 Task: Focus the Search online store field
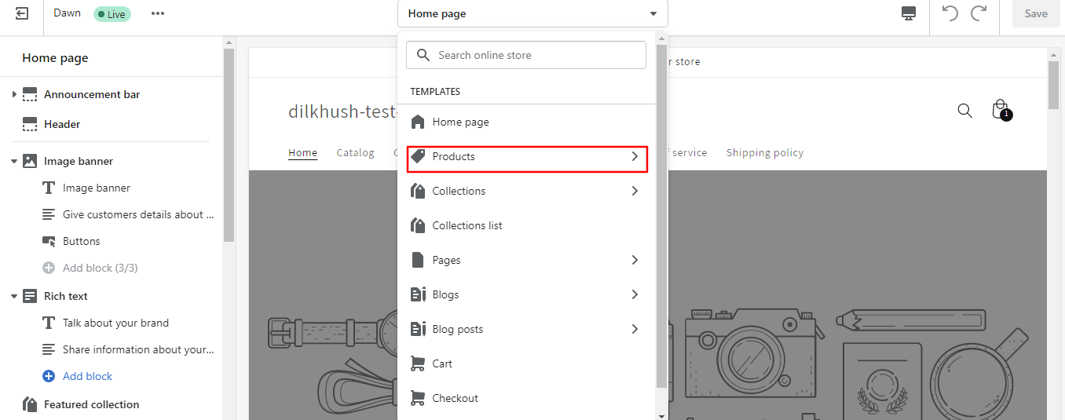526,55
